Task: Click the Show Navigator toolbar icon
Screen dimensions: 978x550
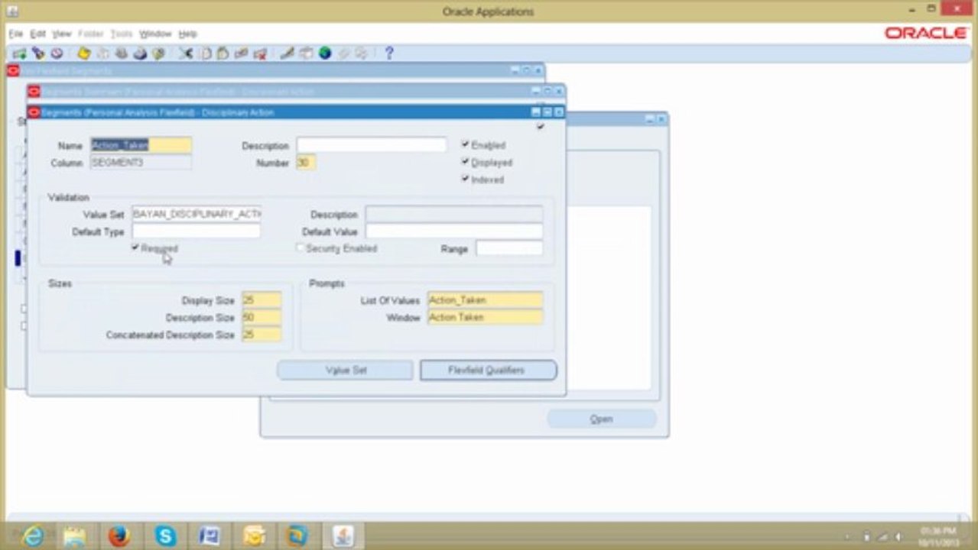Action: [x=56, y=53]
